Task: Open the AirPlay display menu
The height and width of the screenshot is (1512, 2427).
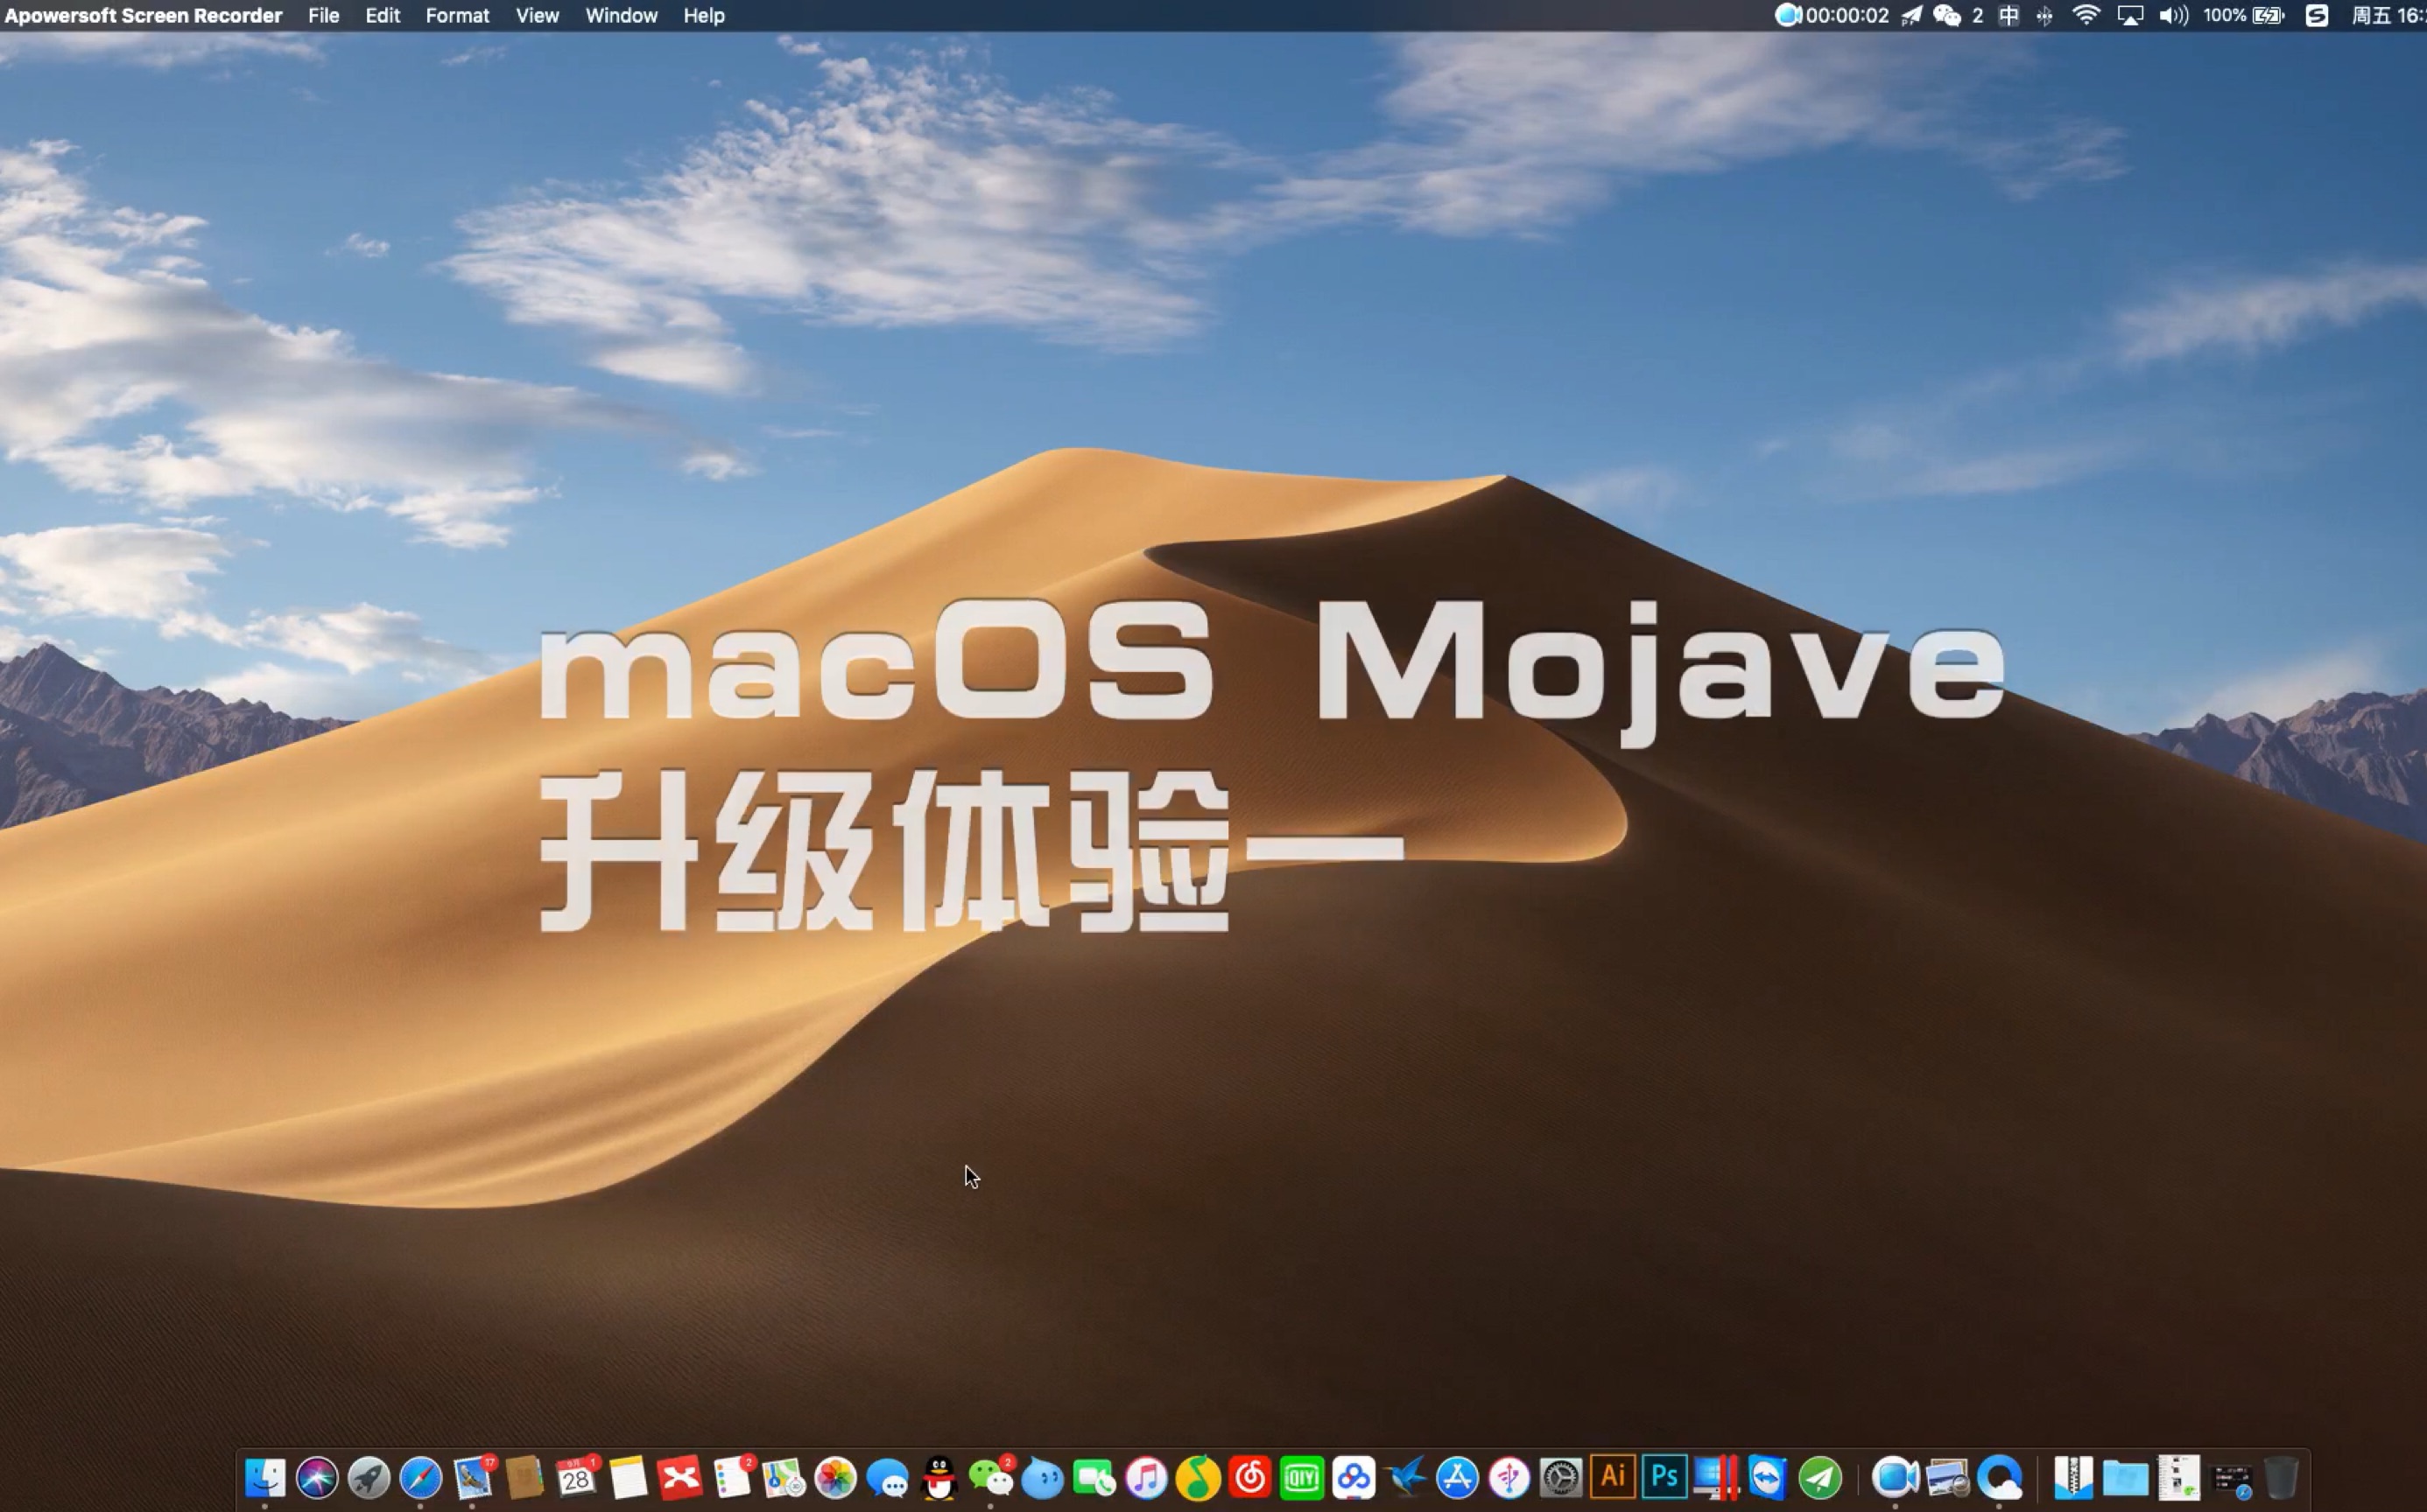Action: pyautogui.click(x=2130, y=15)
